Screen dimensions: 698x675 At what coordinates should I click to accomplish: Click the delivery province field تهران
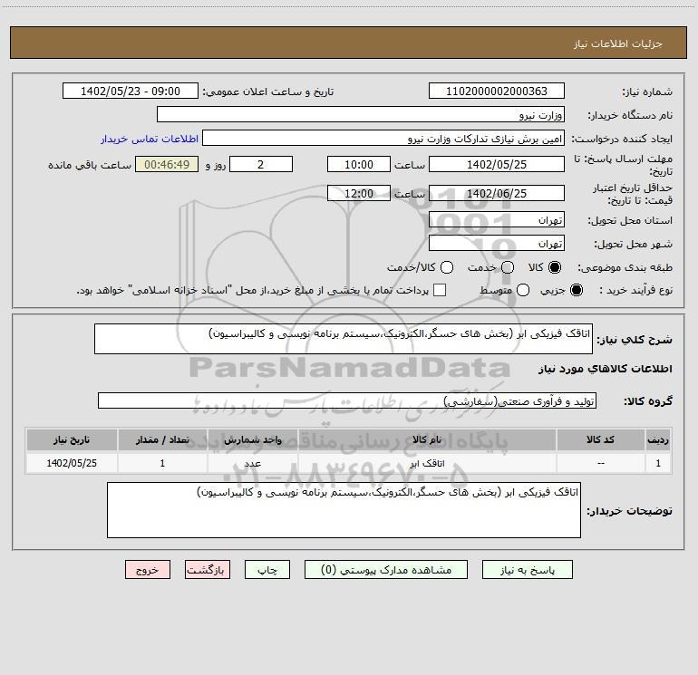click(x=497, y=219)
